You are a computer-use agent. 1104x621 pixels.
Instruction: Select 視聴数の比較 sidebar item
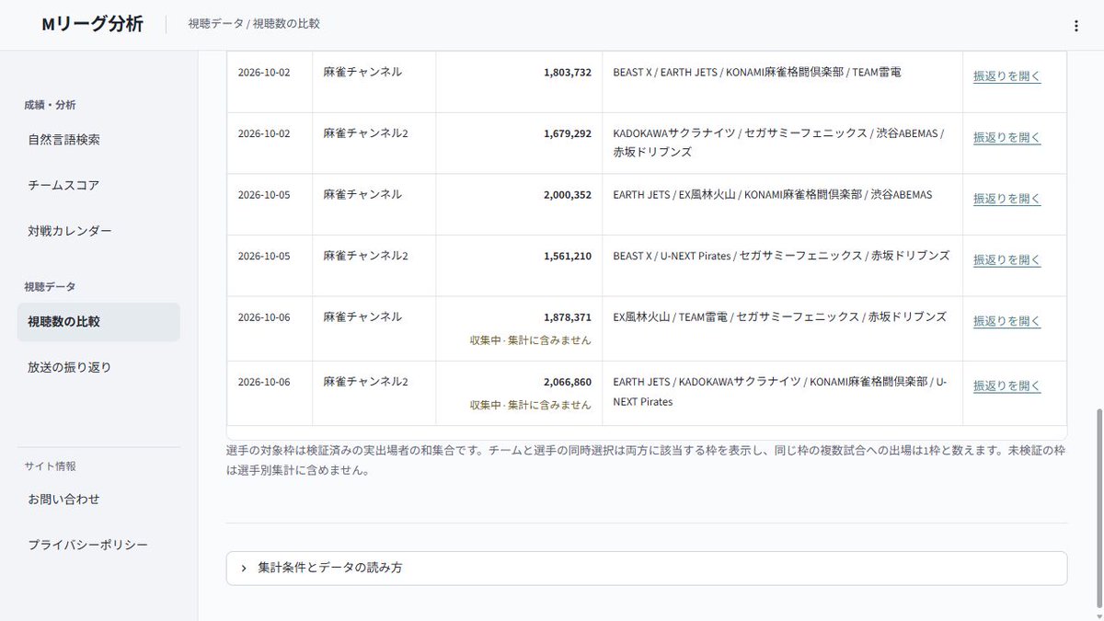[98, 322]
